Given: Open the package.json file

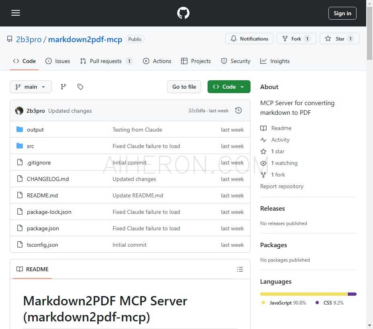Looking at the screenshot, I should [x=43, y=228].
